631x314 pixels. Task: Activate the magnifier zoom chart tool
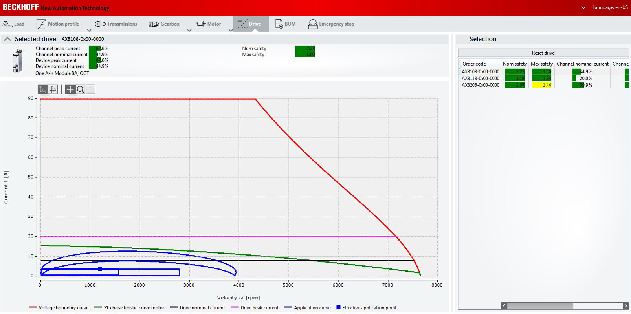tap(81, 89)
